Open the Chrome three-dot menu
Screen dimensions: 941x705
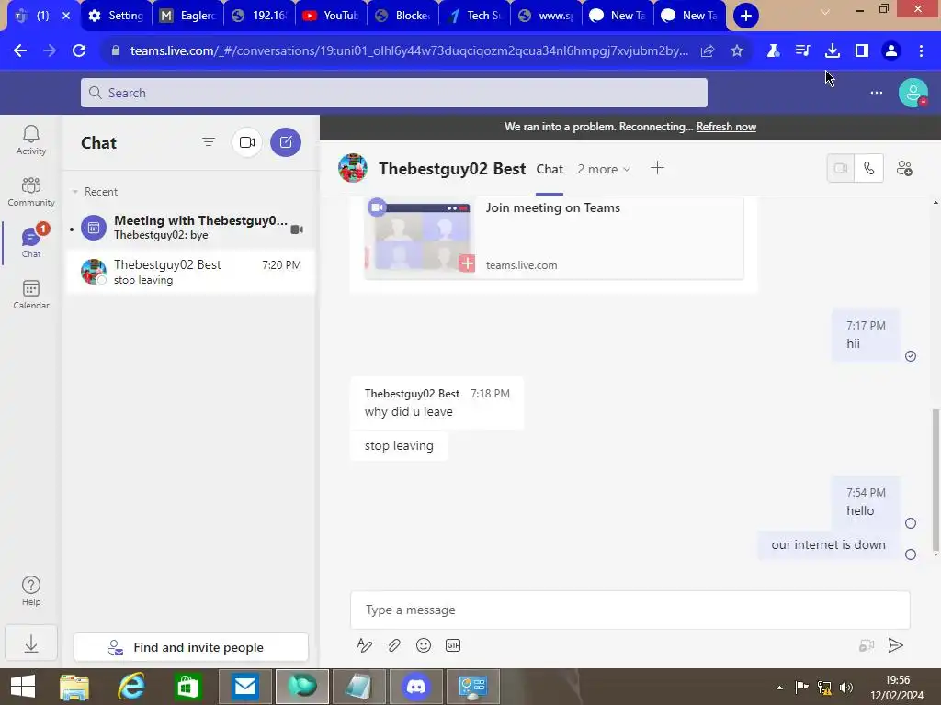click(x=921, y=51)
